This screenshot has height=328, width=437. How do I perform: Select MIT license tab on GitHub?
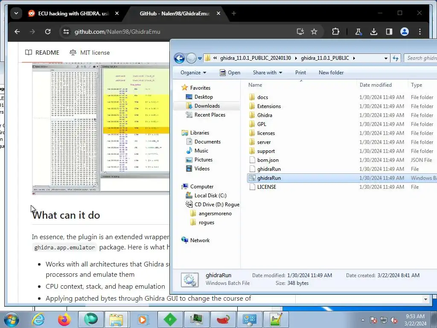[x=90, y=53]
